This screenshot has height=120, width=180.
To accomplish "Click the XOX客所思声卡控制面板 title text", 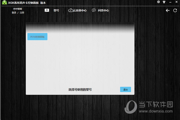I will [x=23, y=3].
